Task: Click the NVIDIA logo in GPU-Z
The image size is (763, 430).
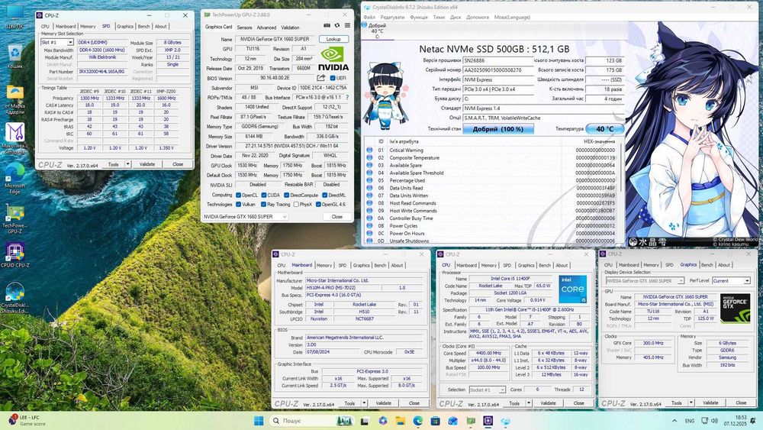Action: 333,59
